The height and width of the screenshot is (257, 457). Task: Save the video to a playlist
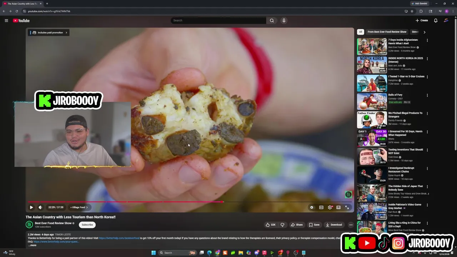(314, 225)
